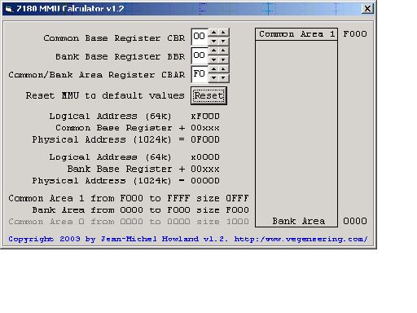Viewport: 417px width, 313px height.
Task: Click the second up arrow beside the BBR field
Action: [x=223, y=51]
